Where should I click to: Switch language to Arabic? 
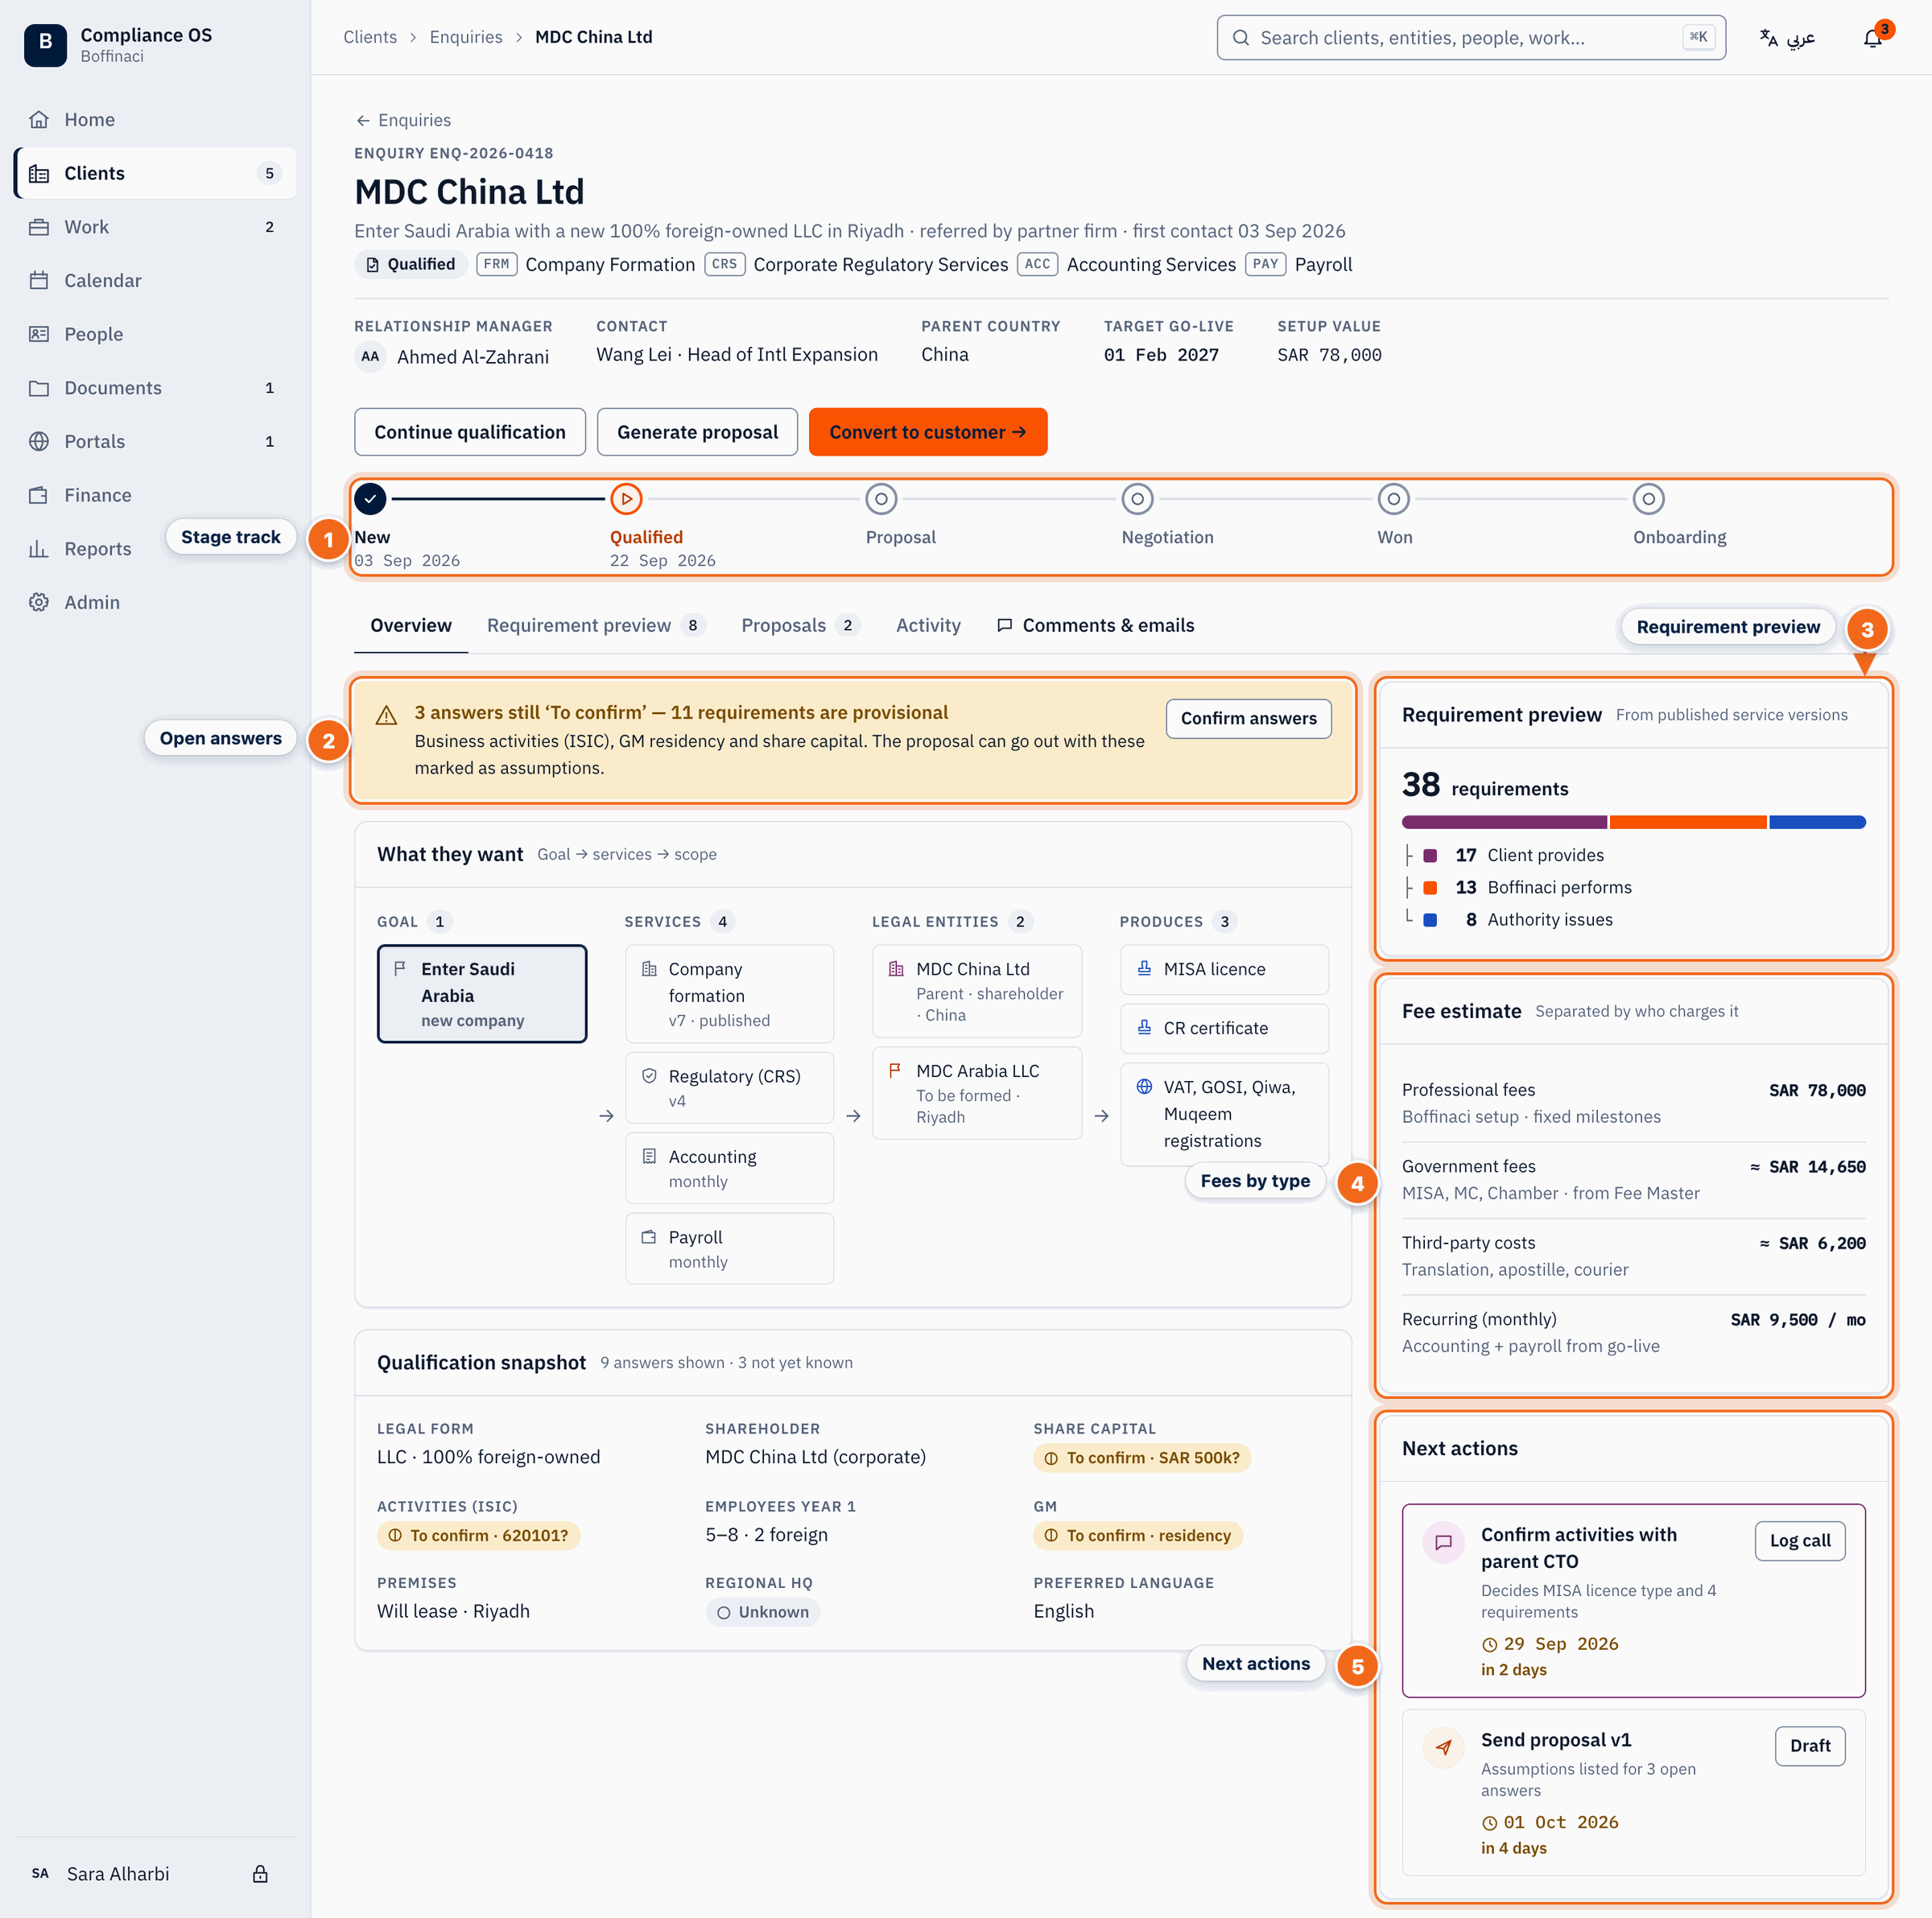(1787, 38)
